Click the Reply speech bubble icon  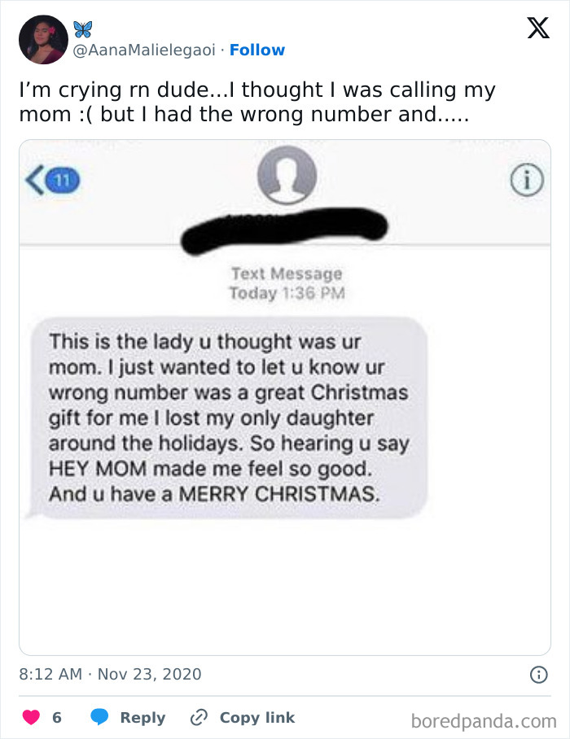point(99,717)
